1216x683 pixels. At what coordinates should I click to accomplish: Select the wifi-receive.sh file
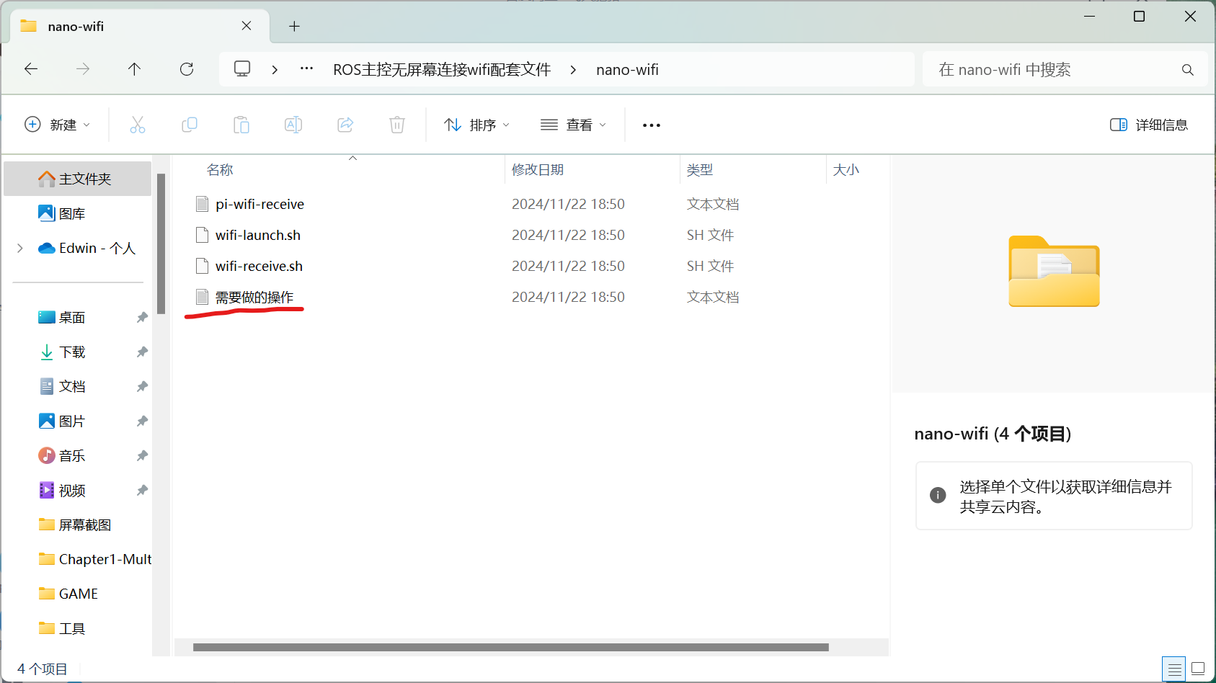point(259,266)
